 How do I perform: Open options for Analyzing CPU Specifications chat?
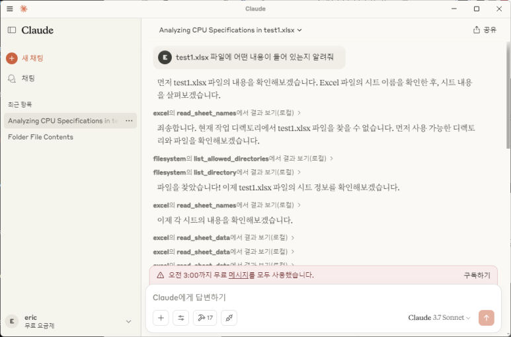pyautogui.click(x=129, y=121)
